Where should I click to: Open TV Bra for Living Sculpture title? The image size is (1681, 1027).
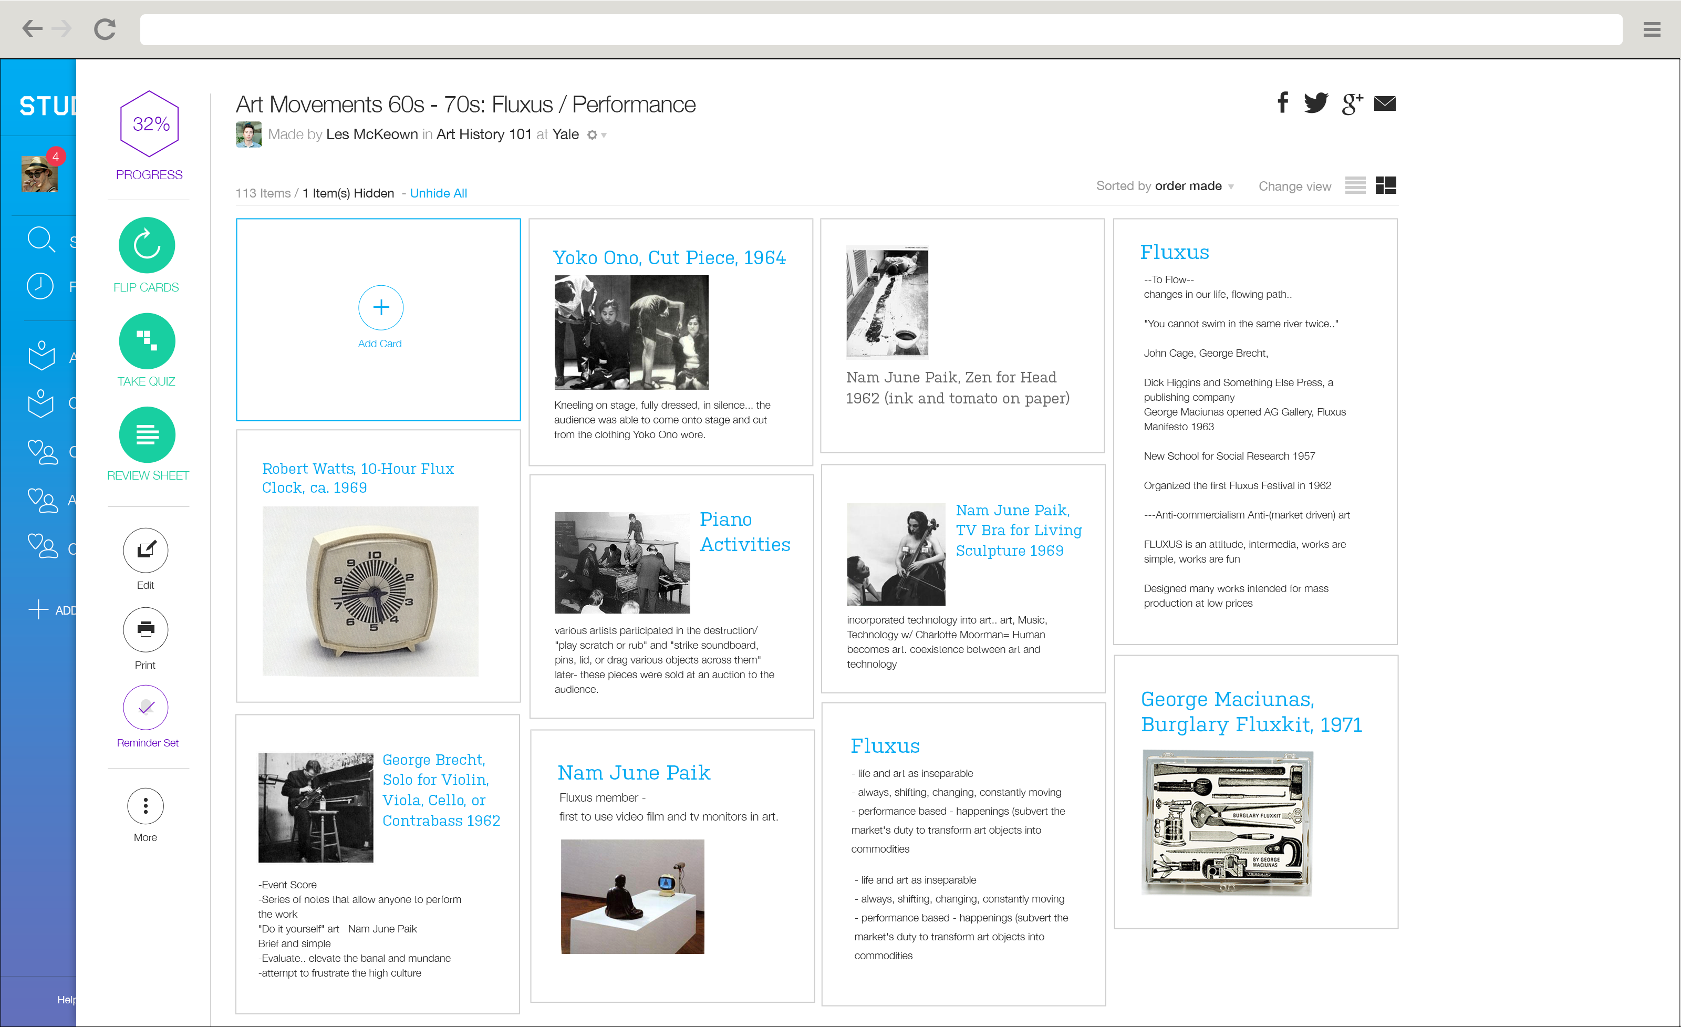pos(1019,530)
